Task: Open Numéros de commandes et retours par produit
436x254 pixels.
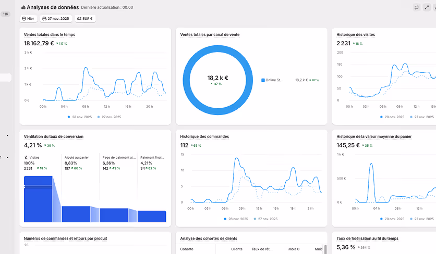Action: [x=65, y=238]
